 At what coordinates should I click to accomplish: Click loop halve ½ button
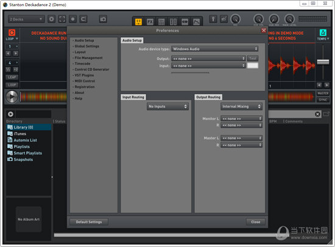pos(8,70)
